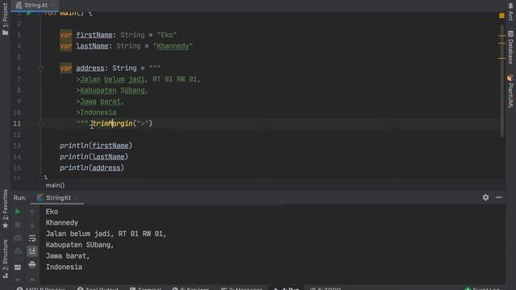
Task: Click println(firstName) statement
Action: point(96,146)
